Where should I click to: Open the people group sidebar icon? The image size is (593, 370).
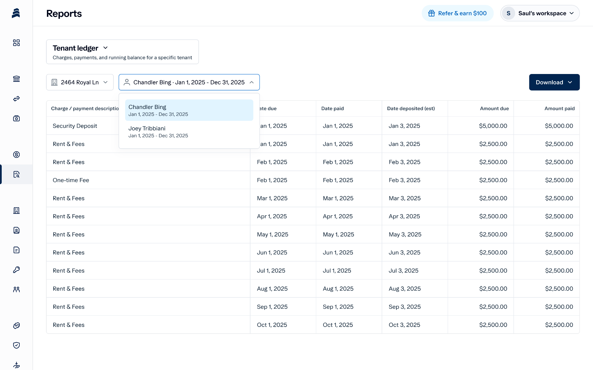click(x=17, y=289)
